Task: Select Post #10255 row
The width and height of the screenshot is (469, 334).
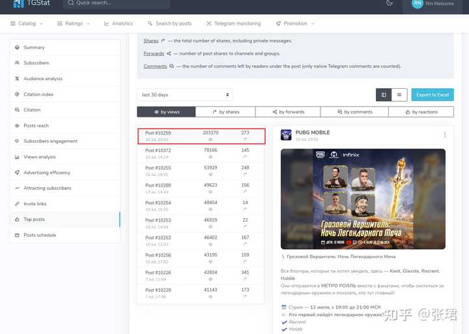Action: pos(201,171)
